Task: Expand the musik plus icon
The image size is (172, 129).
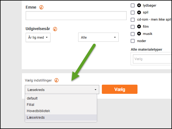Action: click(139, 34)
